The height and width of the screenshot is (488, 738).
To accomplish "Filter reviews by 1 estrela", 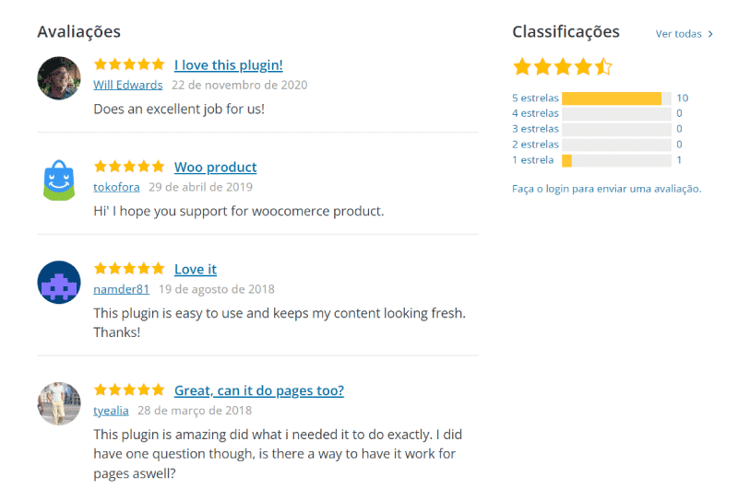I will (x=533, y=159).
